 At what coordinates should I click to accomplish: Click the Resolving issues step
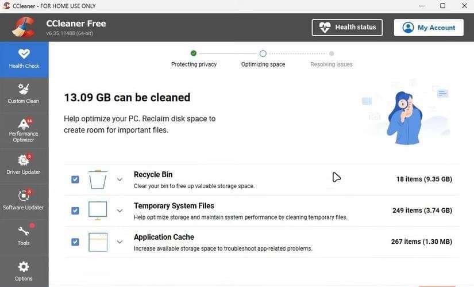pos(332,64)
